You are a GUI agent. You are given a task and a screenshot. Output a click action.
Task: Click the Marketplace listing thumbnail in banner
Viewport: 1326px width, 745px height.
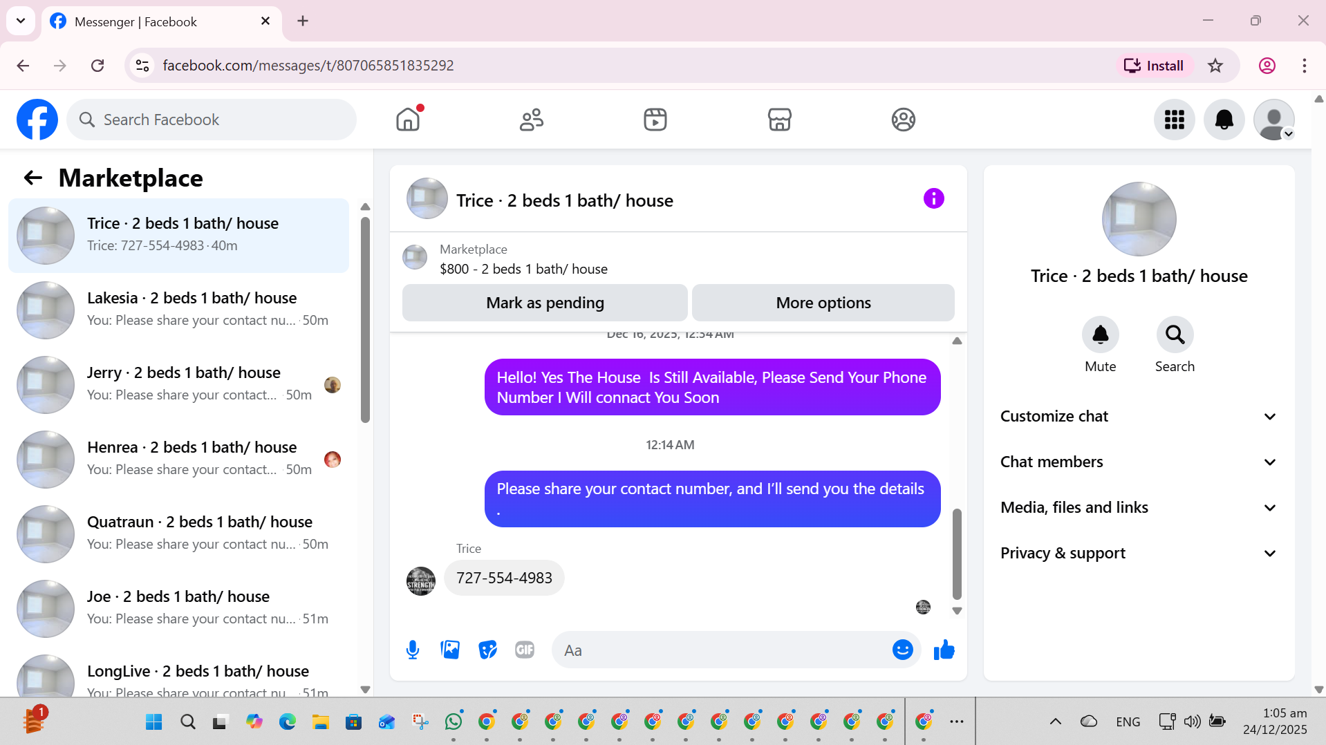415,257
